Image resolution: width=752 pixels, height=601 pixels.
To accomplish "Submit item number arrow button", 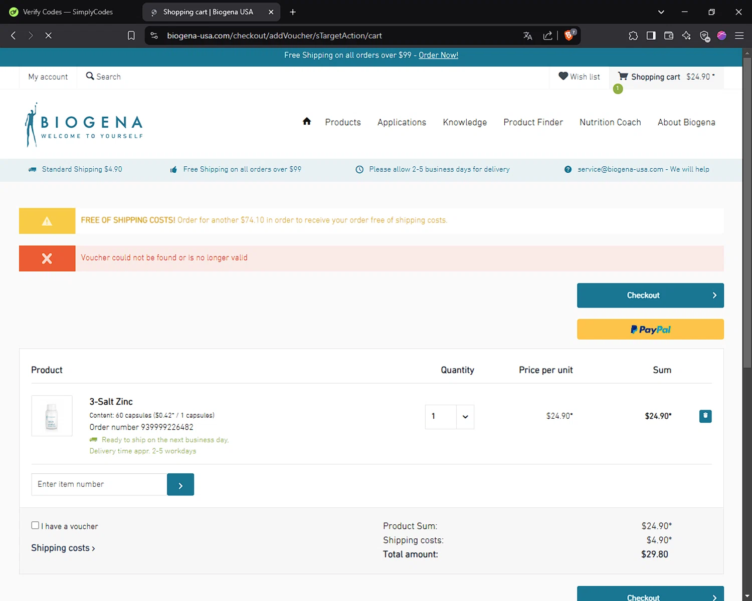I will click(x=180, y=485).
